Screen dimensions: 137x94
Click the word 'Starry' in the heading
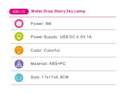point(60,11)
